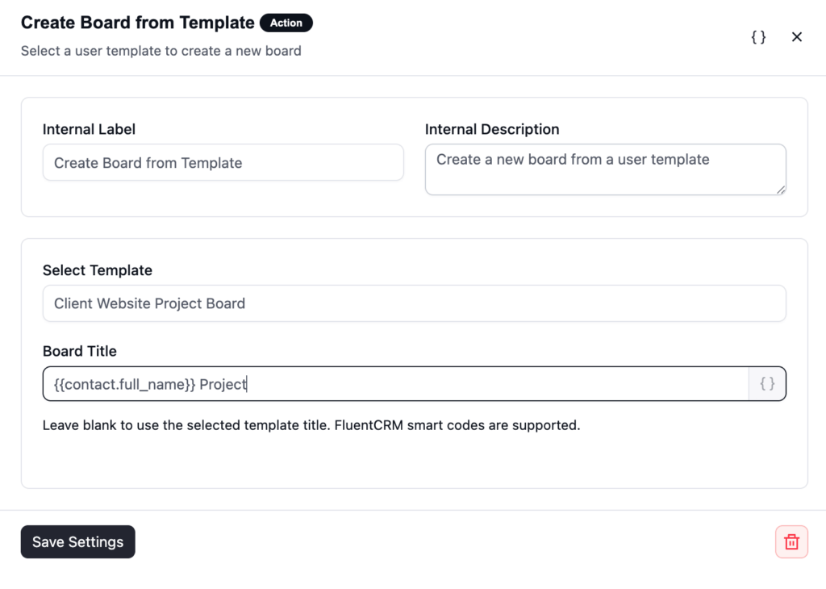Focus the Internal Label text field
The height and width of the screenshot is (589, 826).
point(223,163)
